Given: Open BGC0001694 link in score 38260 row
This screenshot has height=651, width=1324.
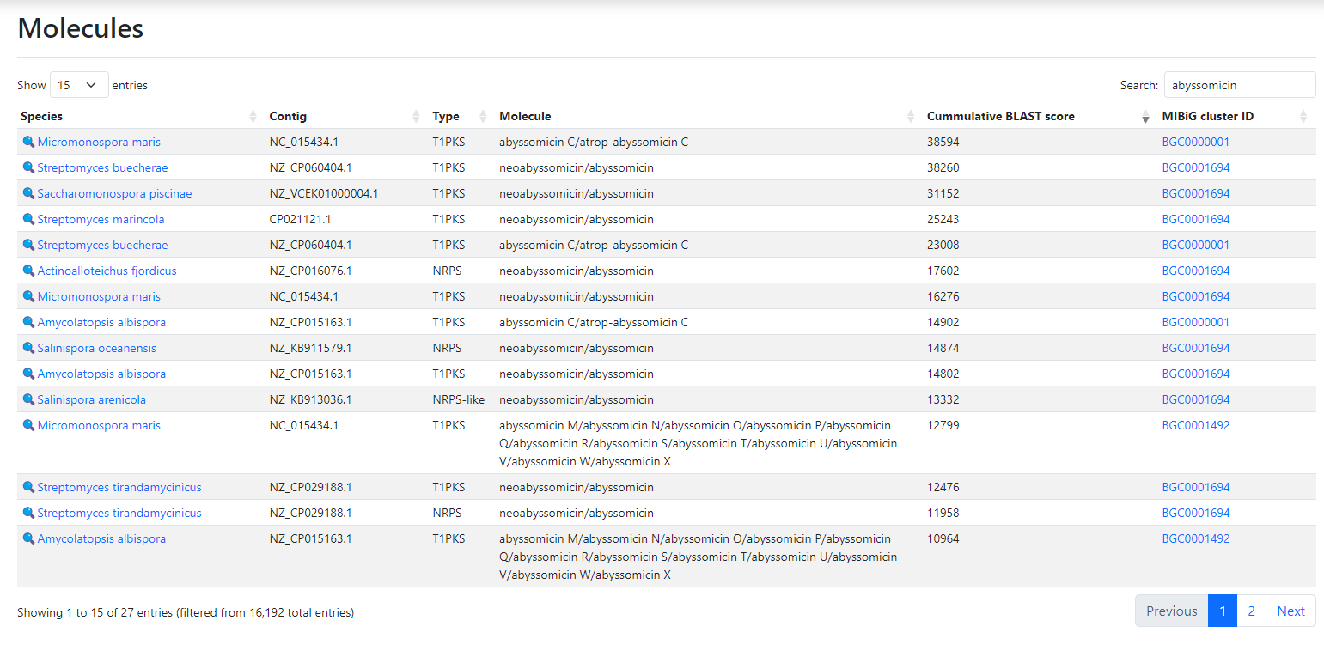Looking at the screenshot, I should 1196,167.
